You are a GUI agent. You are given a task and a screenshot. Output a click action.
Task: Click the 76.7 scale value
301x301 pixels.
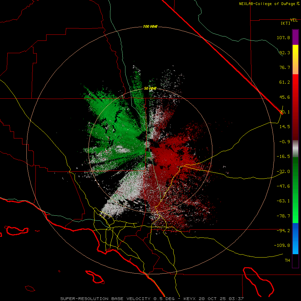coord(285,67)
